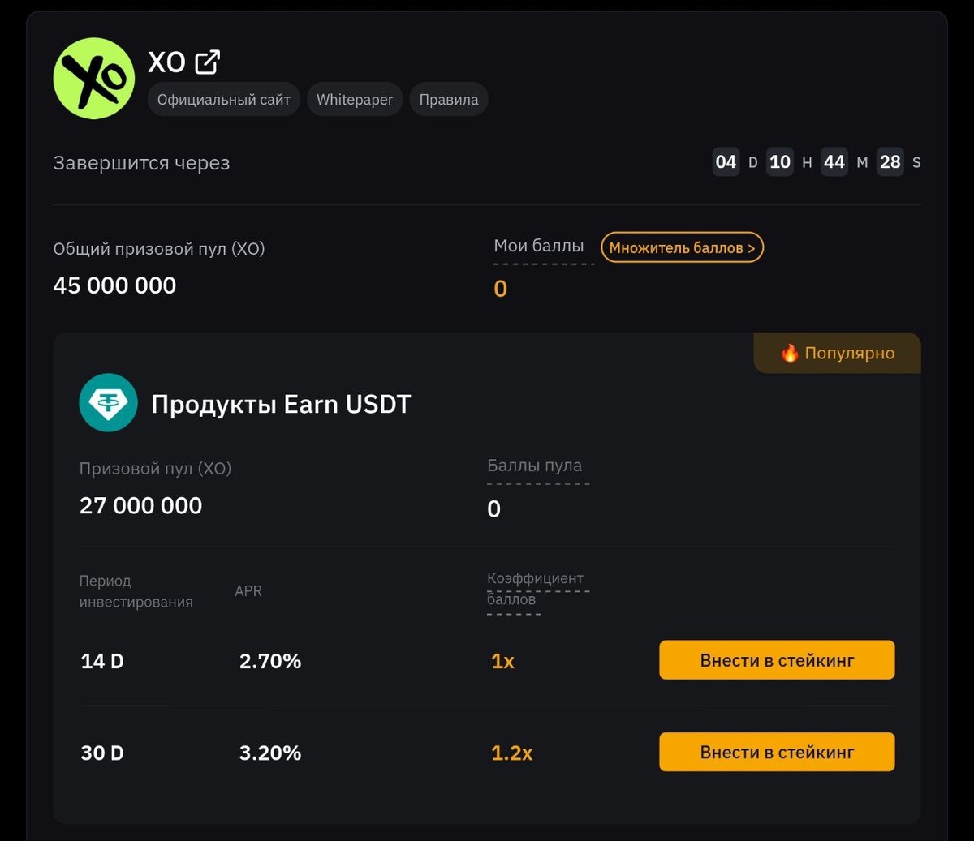This screenshot has width=974, height=841.
Task: Open the Правила rules chip
Action: [x=449, y=100]
